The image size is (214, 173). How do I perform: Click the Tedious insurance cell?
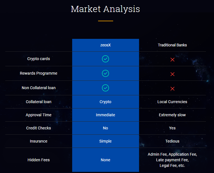[172, 141]
